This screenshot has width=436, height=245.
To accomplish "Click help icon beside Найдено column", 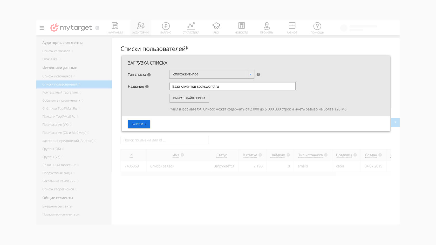I will [288, 155].
